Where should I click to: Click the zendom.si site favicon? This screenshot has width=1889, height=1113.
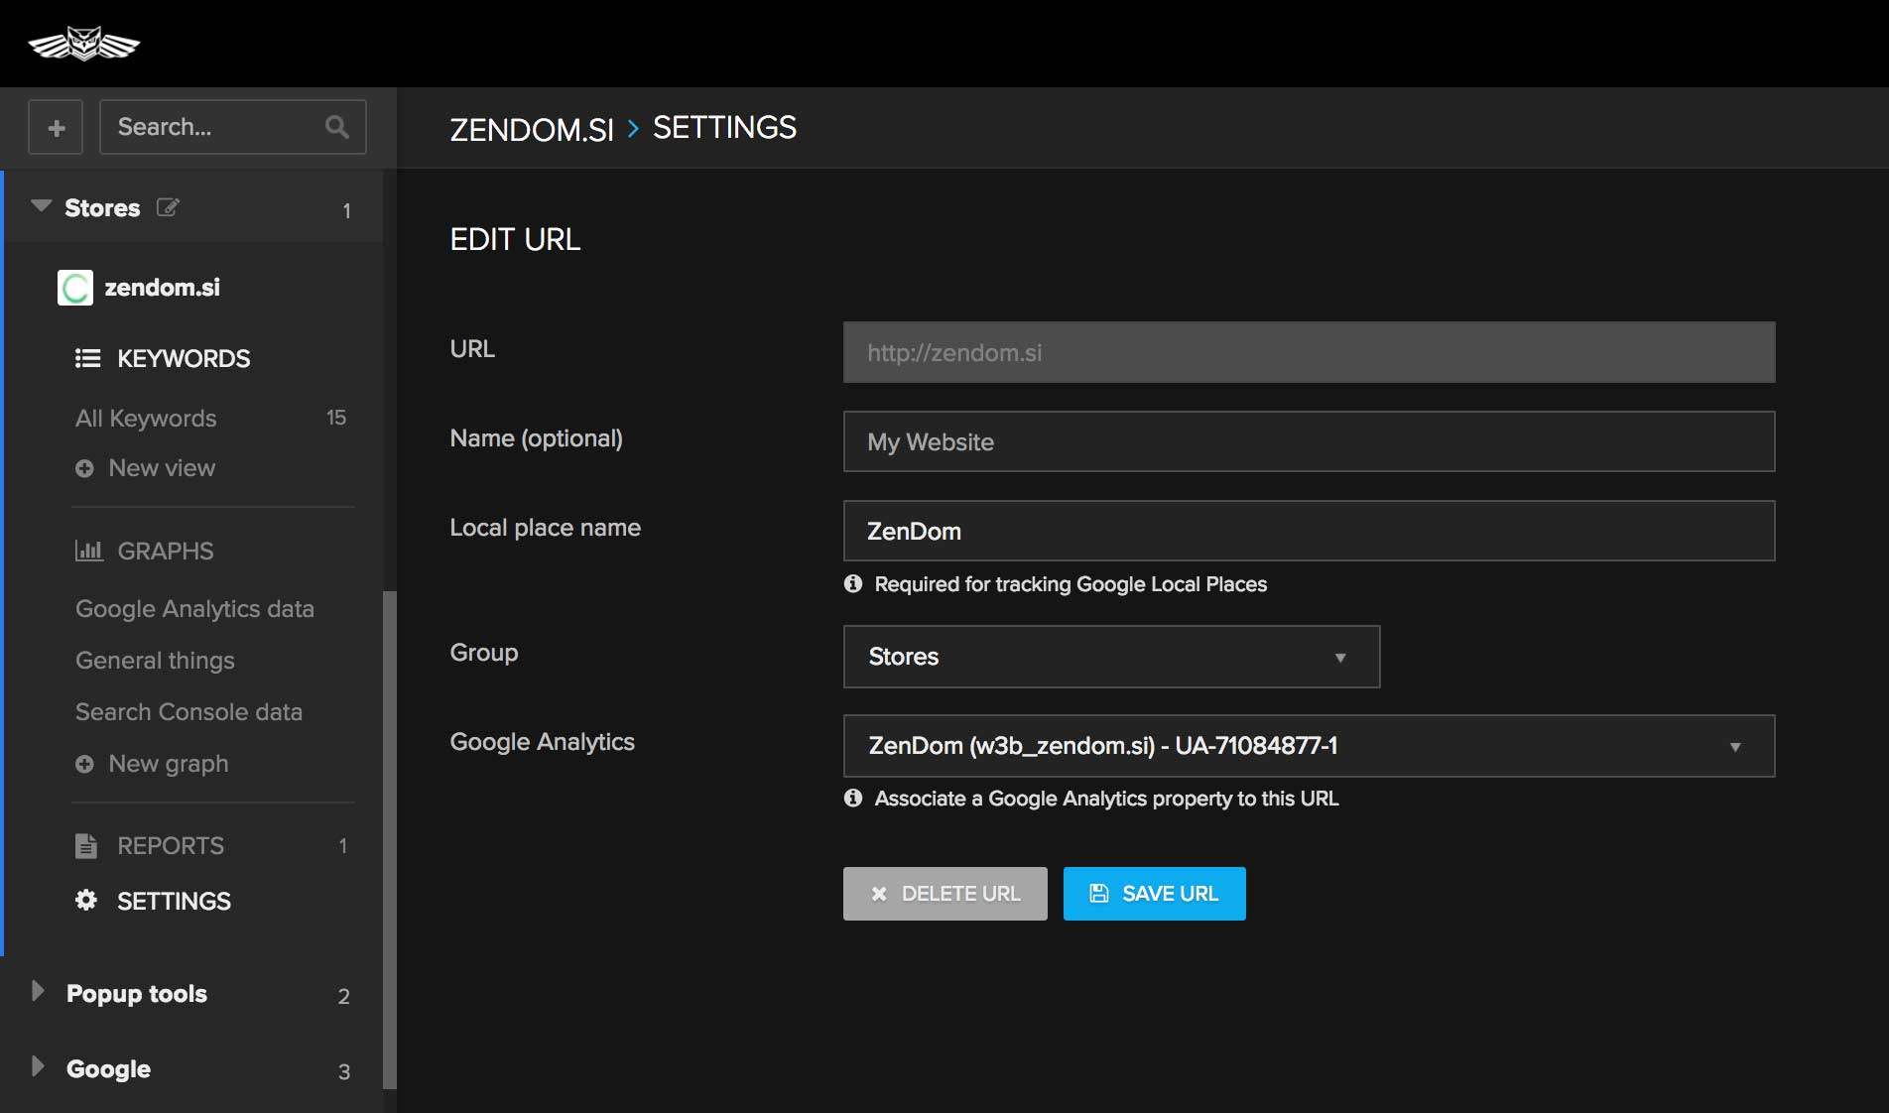(75, 288)
